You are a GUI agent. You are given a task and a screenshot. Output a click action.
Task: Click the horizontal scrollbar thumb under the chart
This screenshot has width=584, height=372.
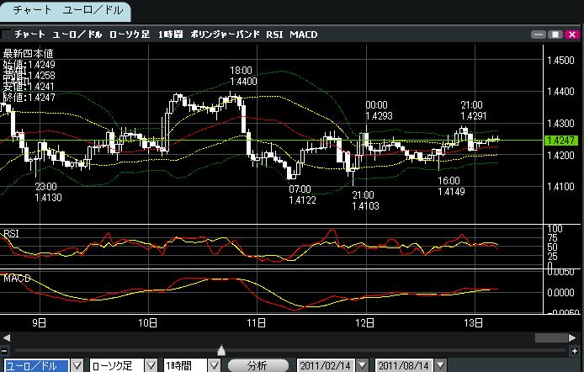(x=550, y=337)
